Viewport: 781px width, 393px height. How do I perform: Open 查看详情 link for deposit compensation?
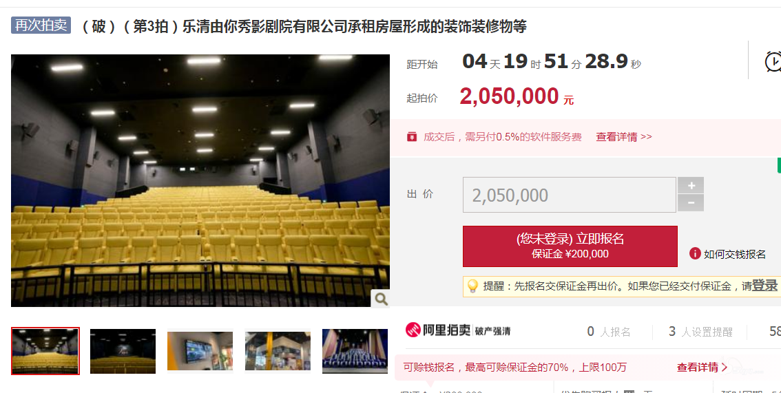pos(702,368)
